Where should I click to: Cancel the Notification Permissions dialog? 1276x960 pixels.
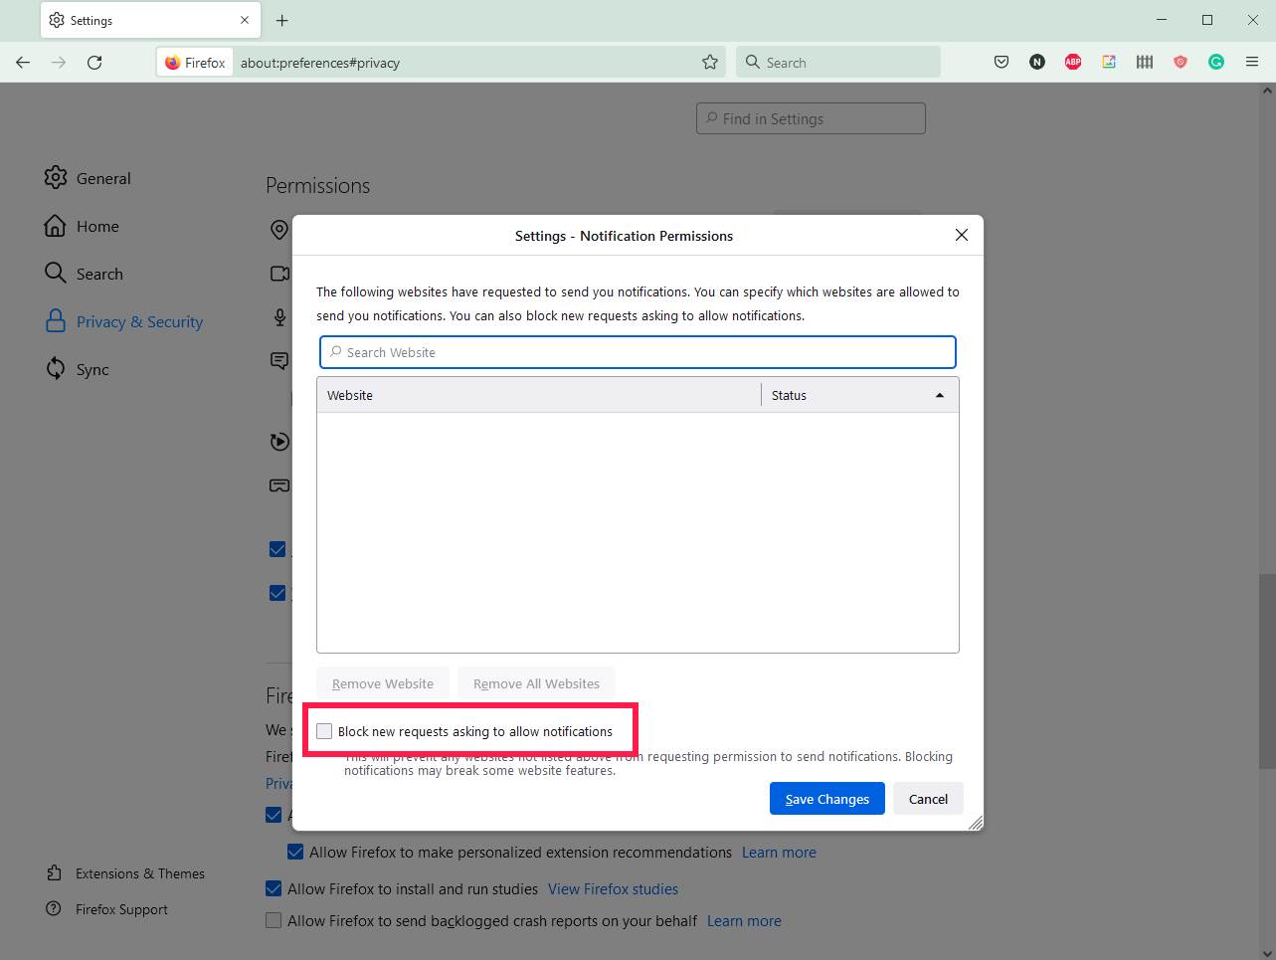(x=927, y=799)
